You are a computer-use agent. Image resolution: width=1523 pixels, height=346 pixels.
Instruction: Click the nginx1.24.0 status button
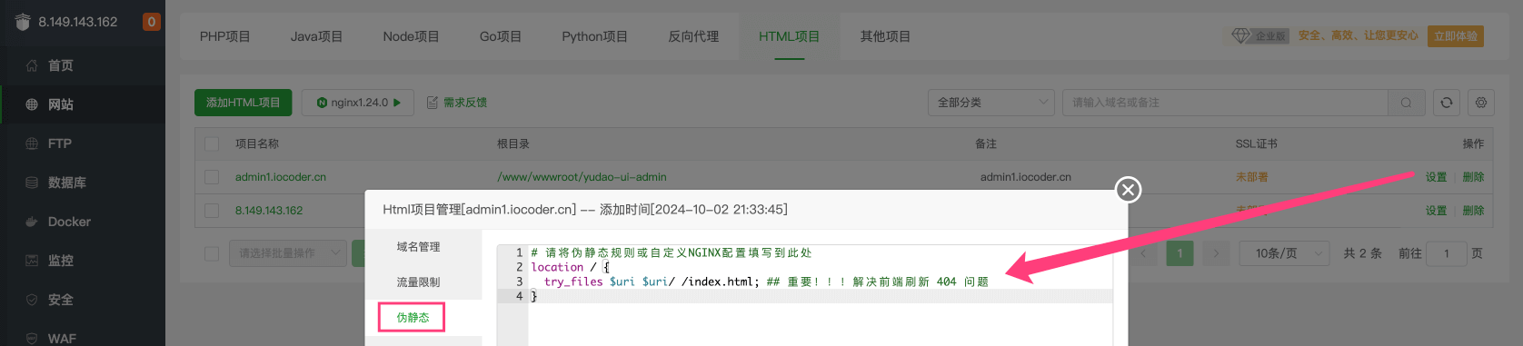[x=358, y=103]
